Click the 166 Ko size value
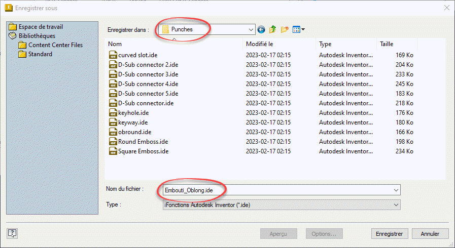Image resolution: width=455 pixels, height=248 pixels. pos(404,132)
